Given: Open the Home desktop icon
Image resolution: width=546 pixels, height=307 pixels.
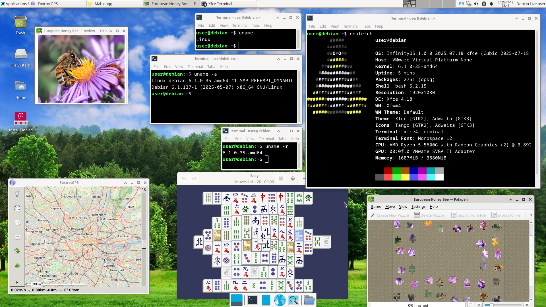Looking at the screenshot, I should coord(20,90).
